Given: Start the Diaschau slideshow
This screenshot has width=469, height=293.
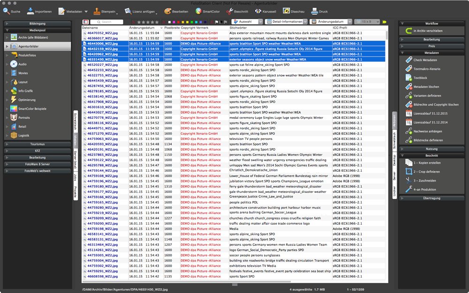Looking at the screenshot, I should [293, 10].
